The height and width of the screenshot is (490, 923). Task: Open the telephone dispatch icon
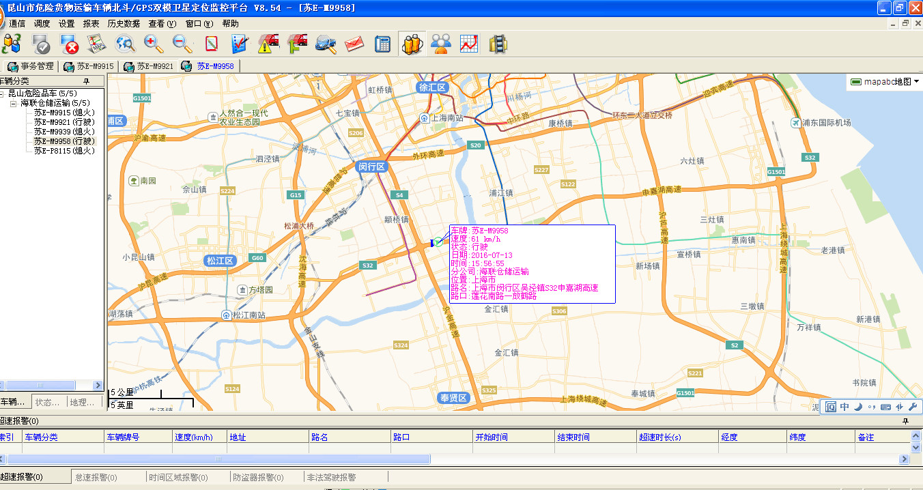[382, 44]
